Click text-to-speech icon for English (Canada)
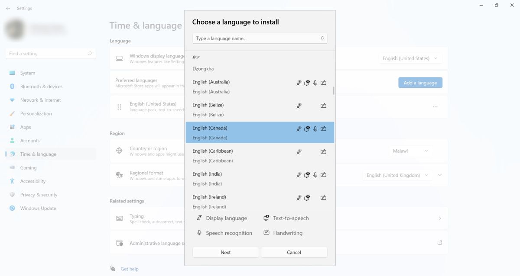 click(307, 129)
